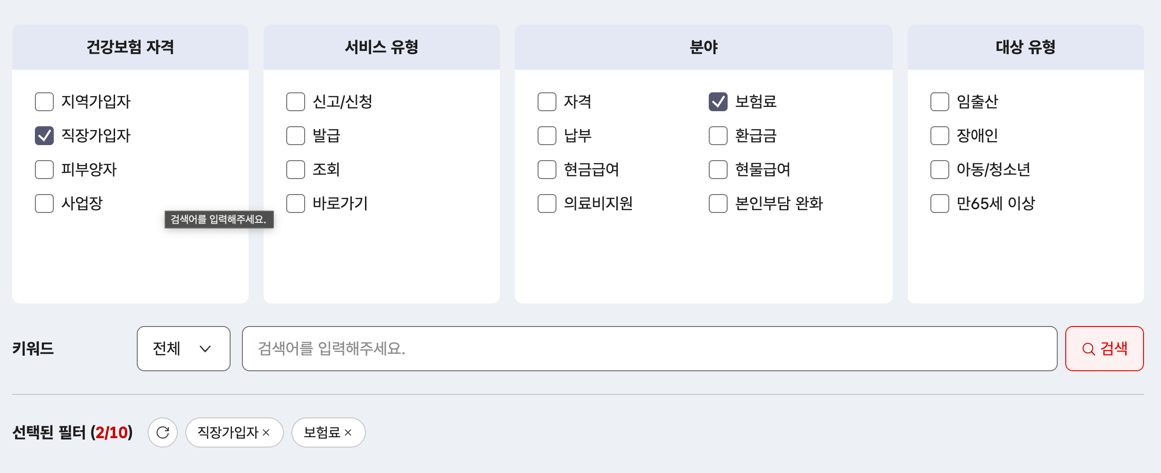Check the 바로가기 checkbox
This screenshot has width=1161, height=473.
coord(295,204)
